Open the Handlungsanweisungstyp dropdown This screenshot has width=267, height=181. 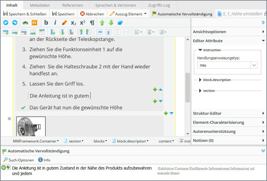click(x=254, y=64)
